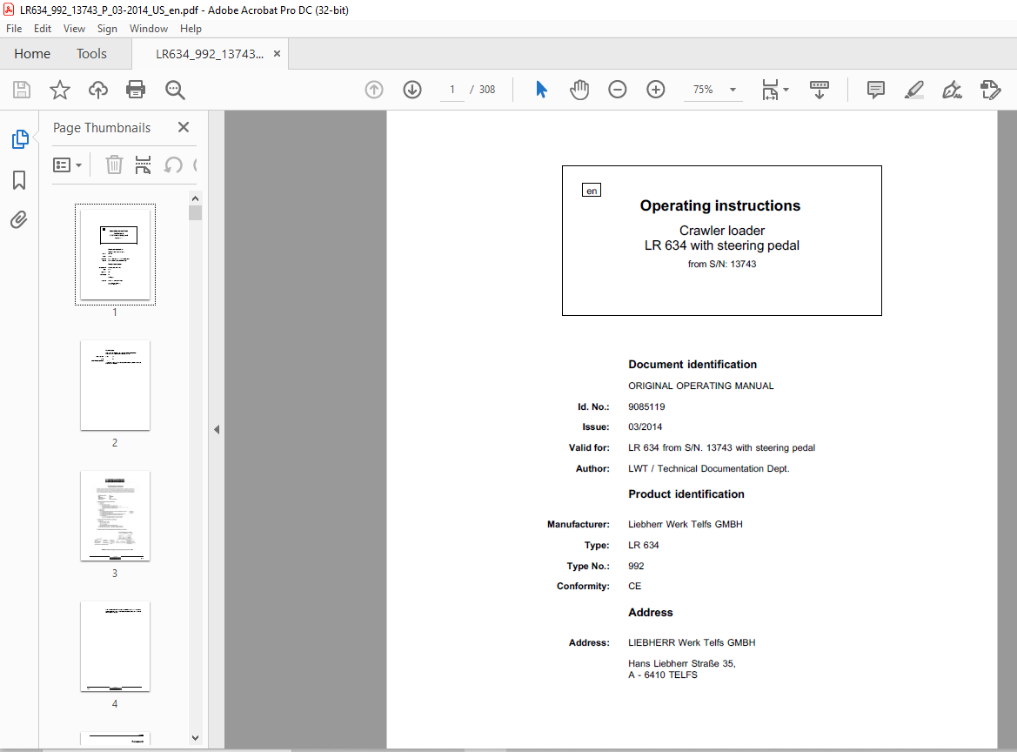The height and width of the screenshot is (752, 1017).
Task: Click the Fit page scrolling icon
Action: pyautogui.click(x=770, y=90)
